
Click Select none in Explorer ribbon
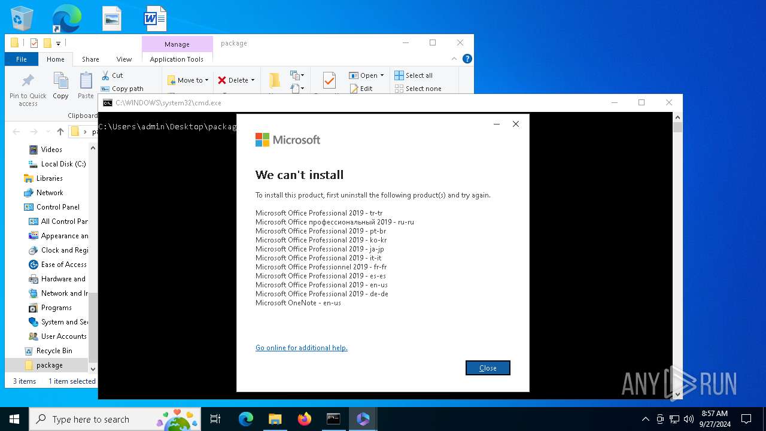(418, 89)
